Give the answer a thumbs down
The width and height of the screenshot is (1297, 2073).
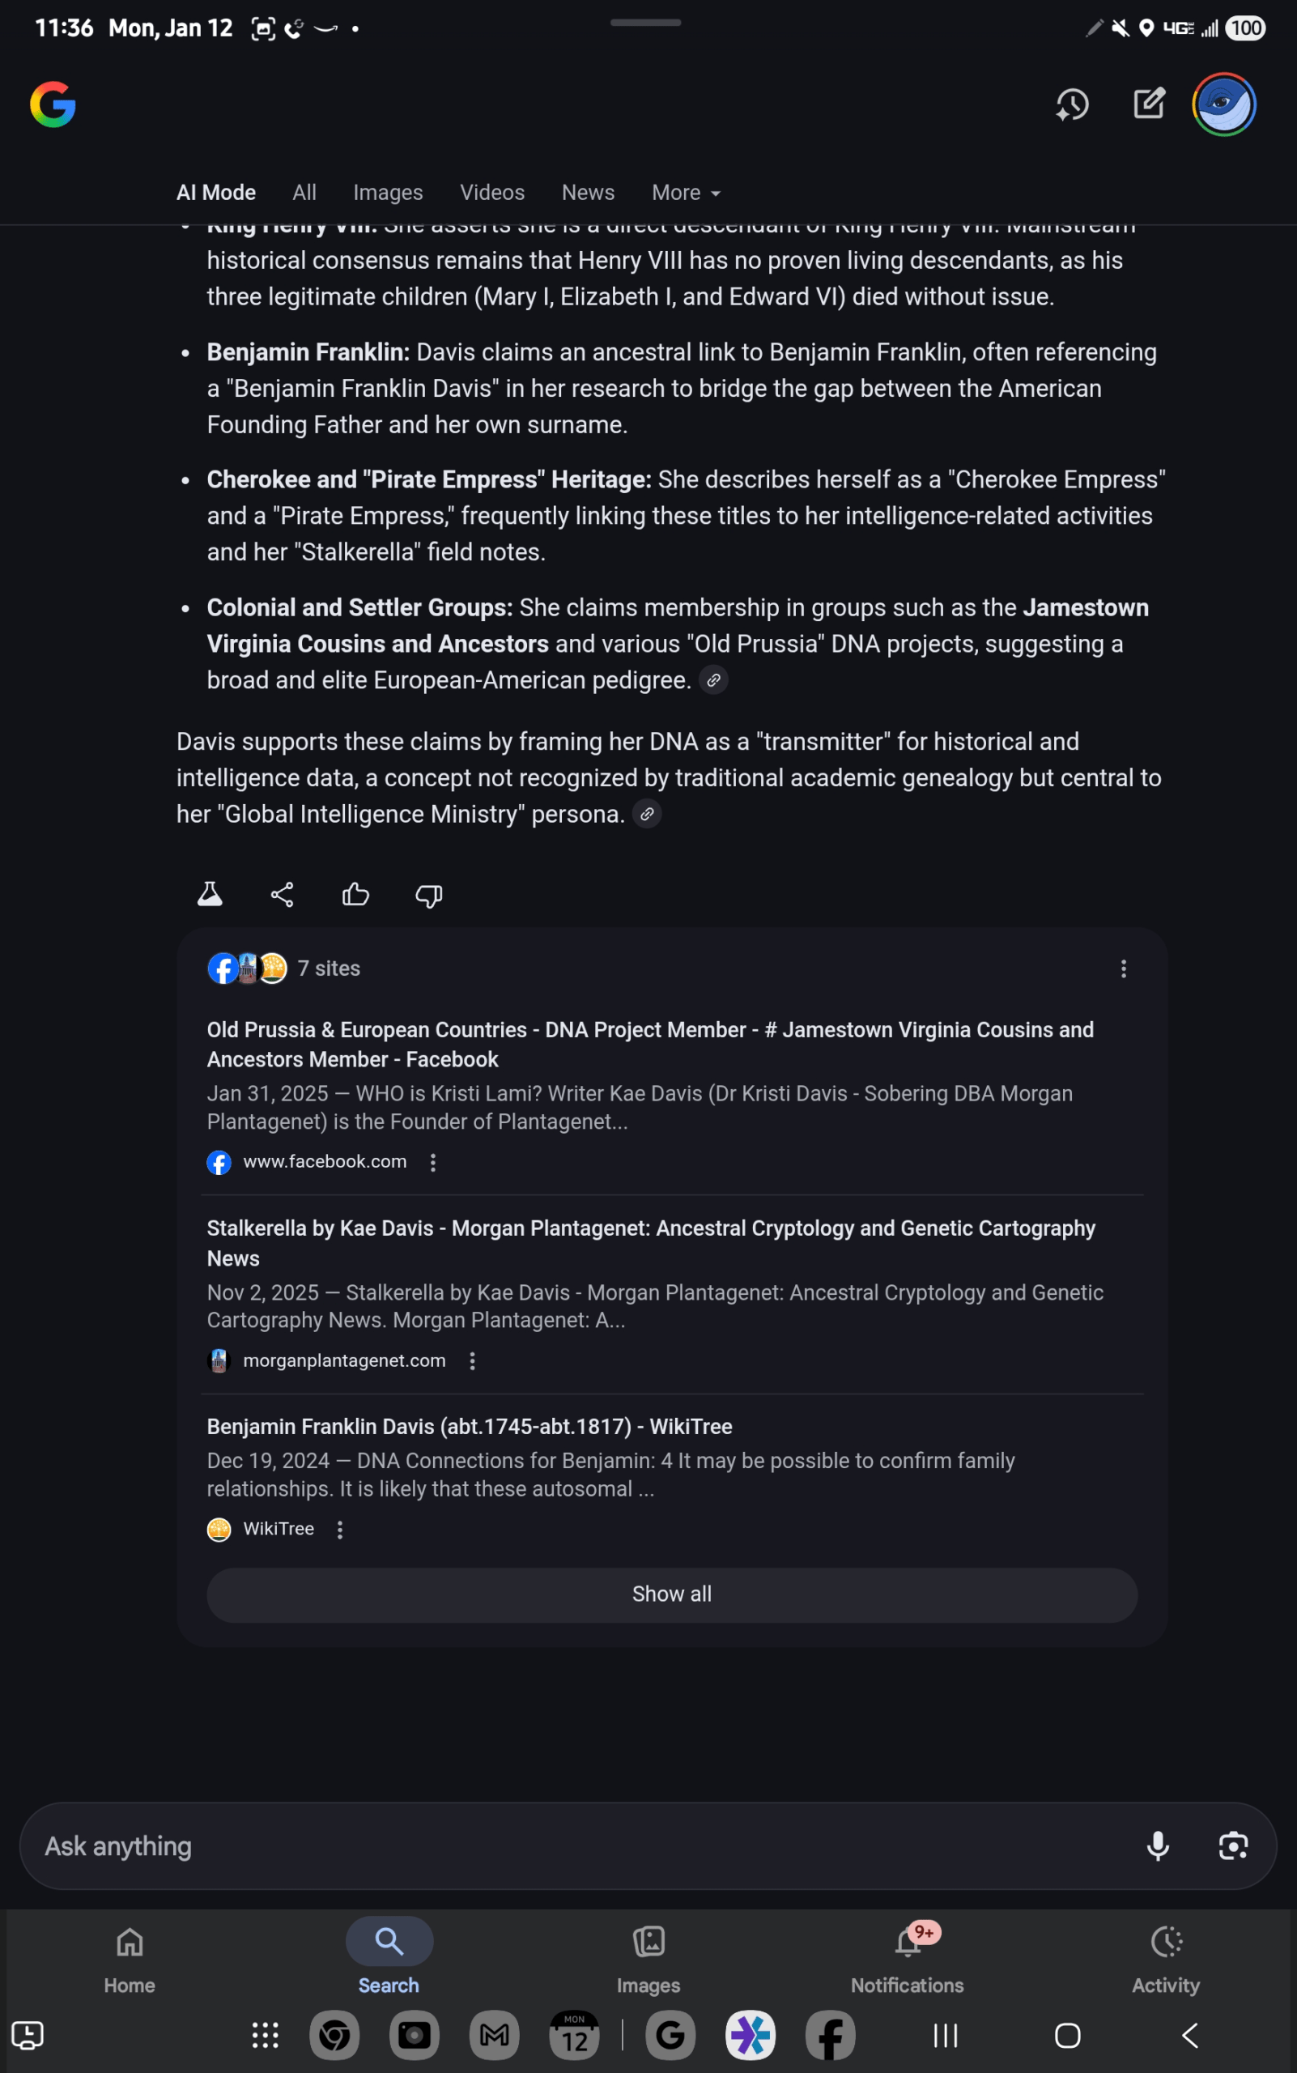427,896
